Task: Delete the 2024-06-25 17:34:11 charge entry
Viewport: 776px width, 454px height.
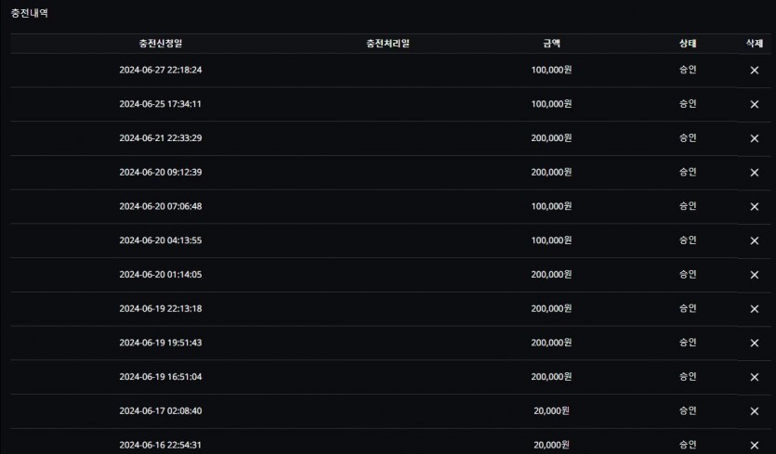Action: [755, 104]
